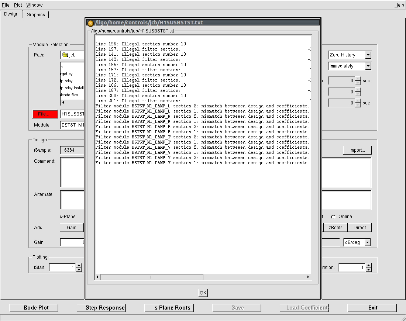Confirm the error dialog with OK
406x321 pixels.
(203, 293)
